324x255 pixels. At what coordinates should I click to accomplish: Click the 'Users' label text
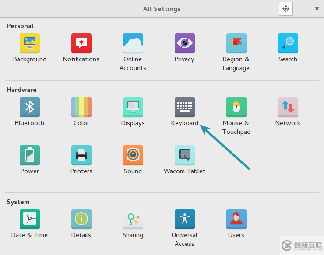(x=236, y=235)
